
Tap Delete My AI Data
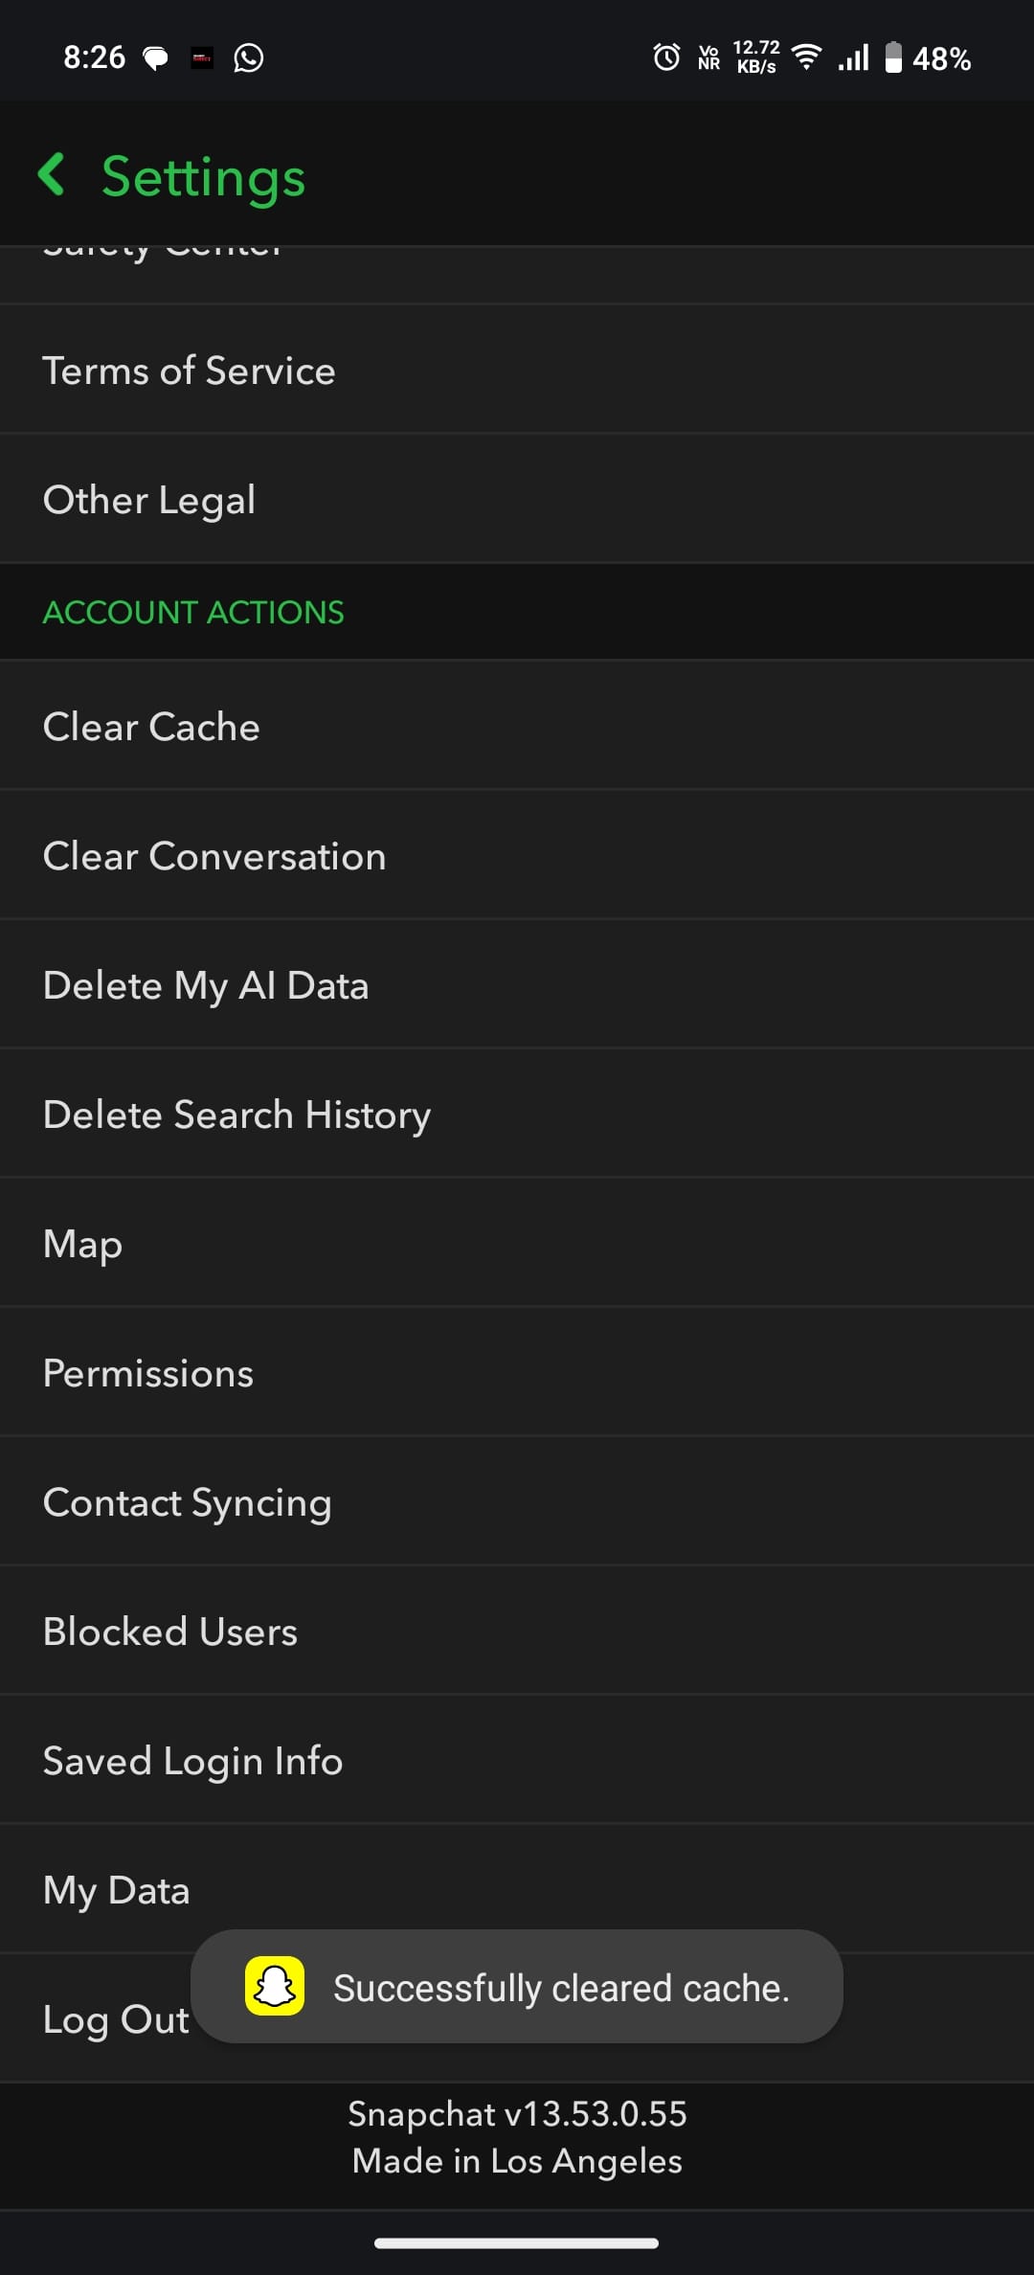(x=206, y=985)
